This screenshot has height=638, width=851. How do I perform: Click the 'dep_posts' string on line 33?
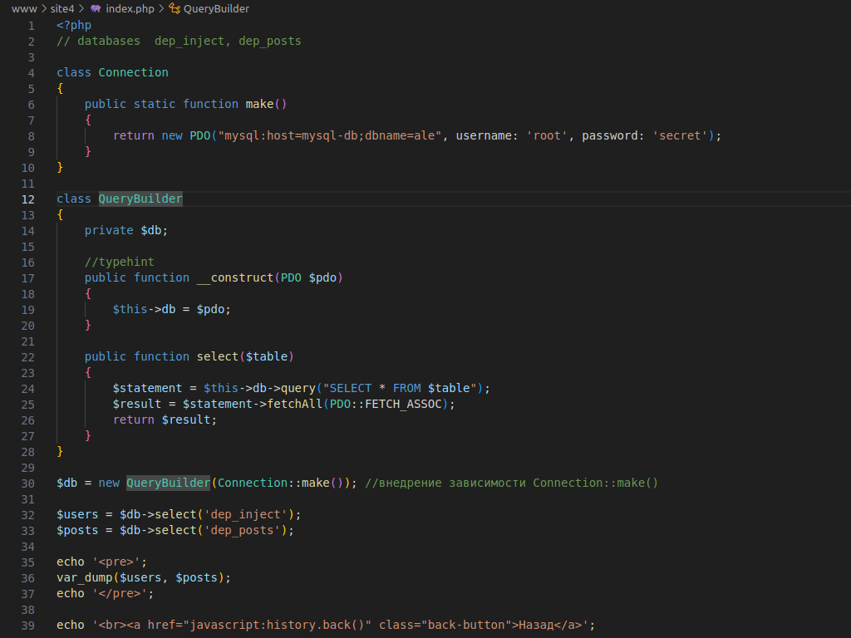(242, 530)
